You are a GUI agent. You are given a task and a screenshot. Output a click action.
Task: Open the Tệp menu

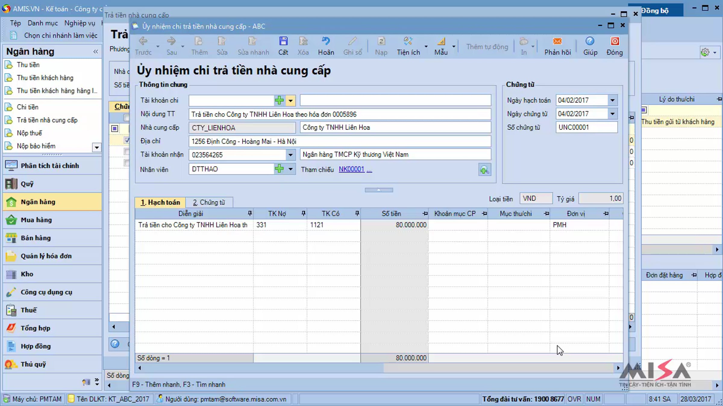(15, 23)
